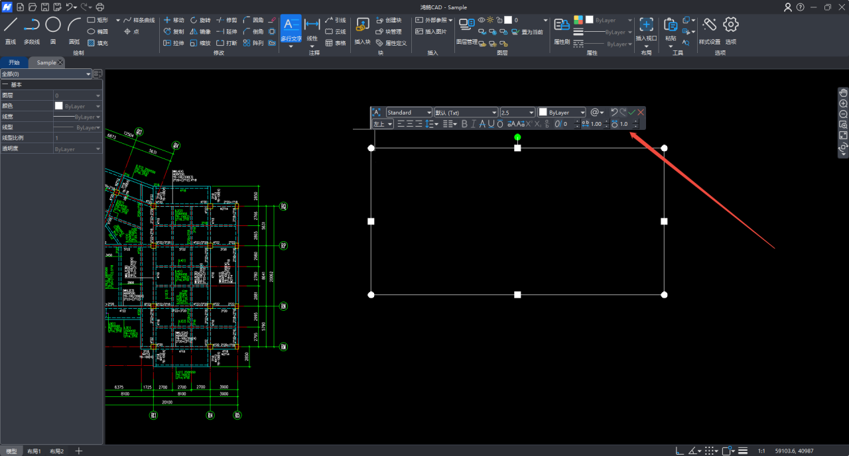
Task: Switch to the 开始 tab
Action: (x=14, y=62)
